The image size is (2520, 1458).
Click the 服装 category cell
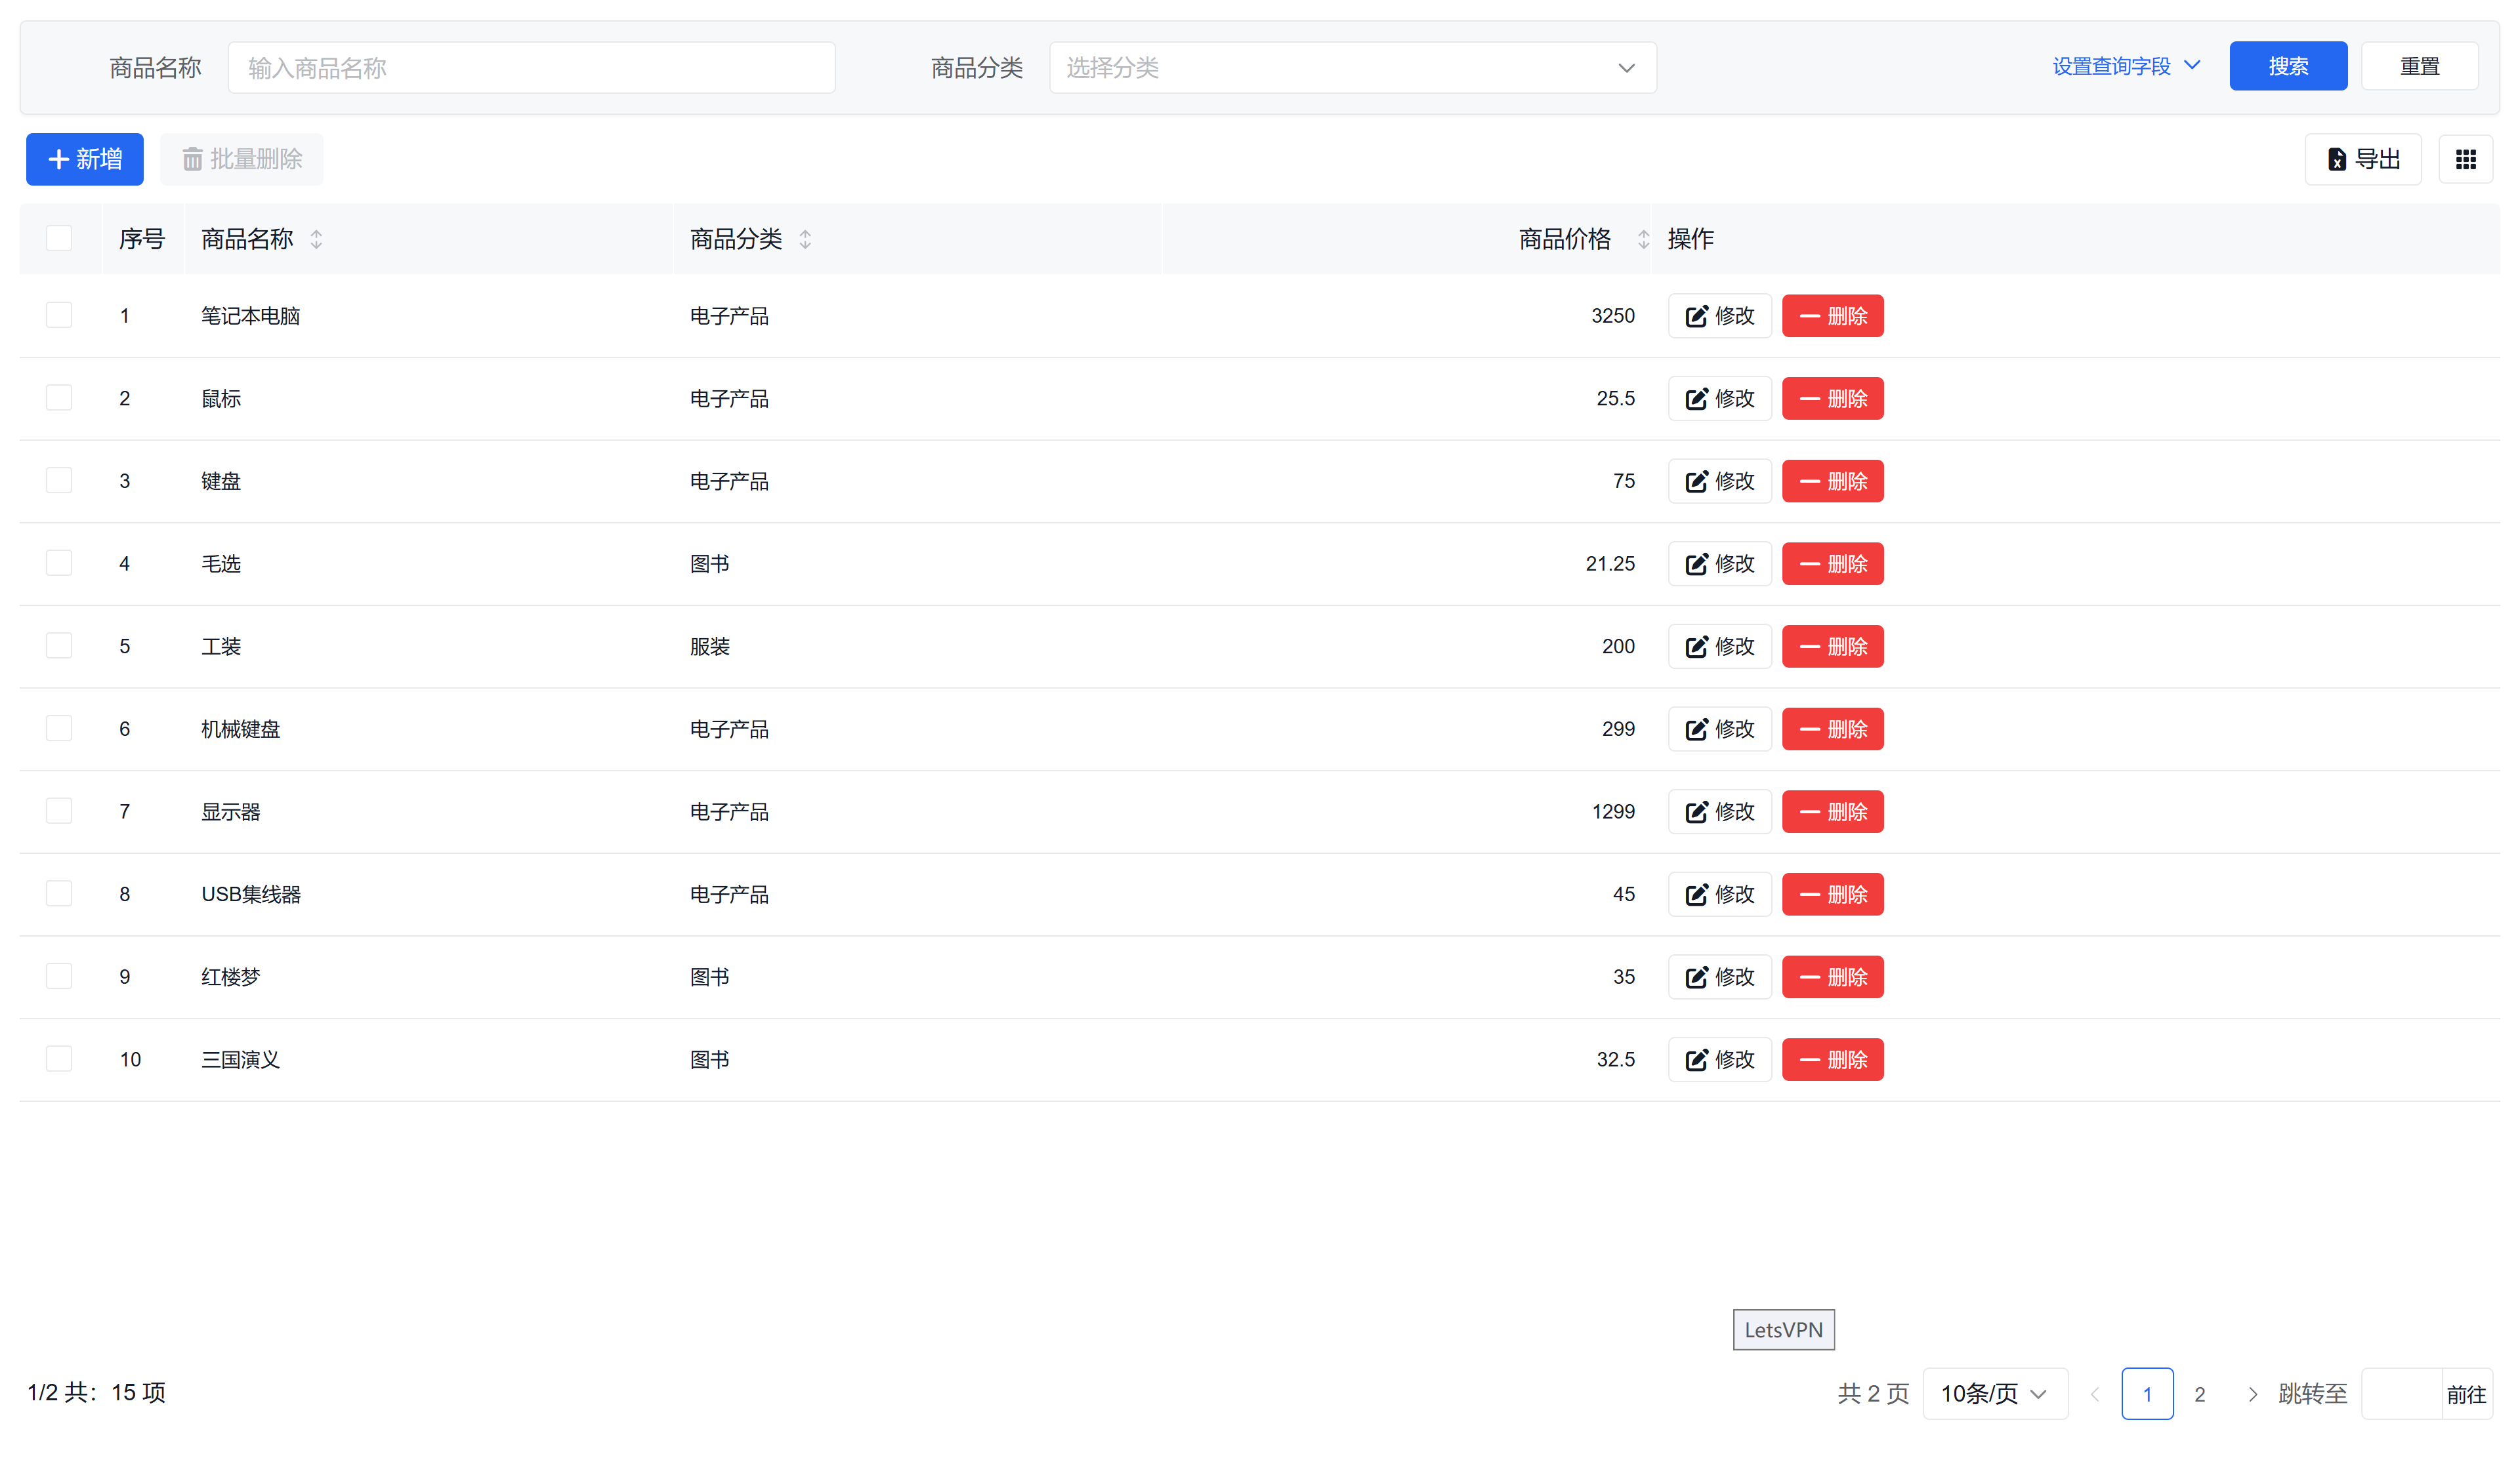(709, 647)
